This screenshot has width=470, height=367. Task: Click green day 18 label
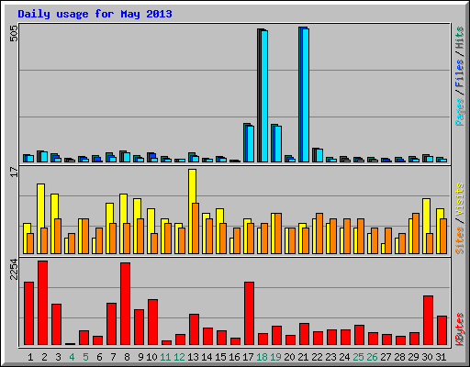(262, 357)
